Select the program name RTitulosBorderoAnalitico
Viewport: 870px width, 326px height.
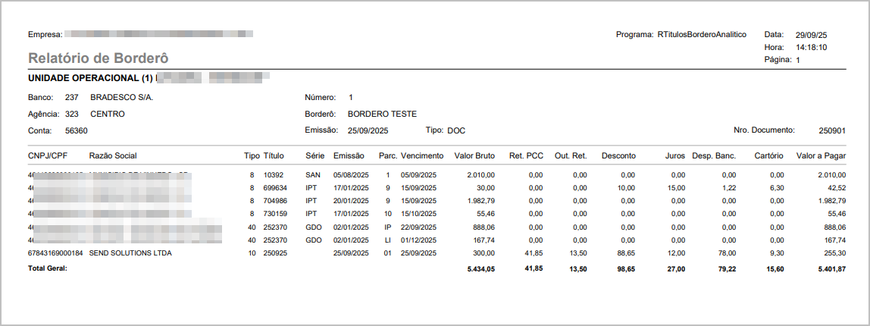pos(702,34)
